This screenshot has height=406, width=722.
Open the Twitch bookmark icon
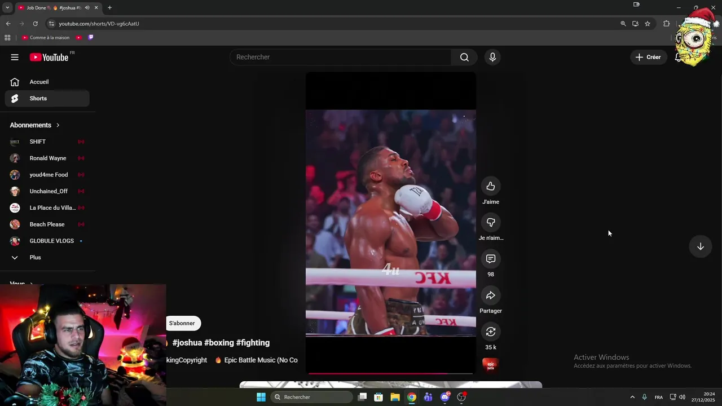91,38
